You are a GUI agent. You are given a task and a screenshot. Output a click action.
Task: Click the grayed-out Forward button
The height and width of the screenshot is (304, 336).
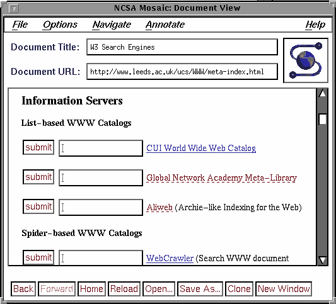57,289
